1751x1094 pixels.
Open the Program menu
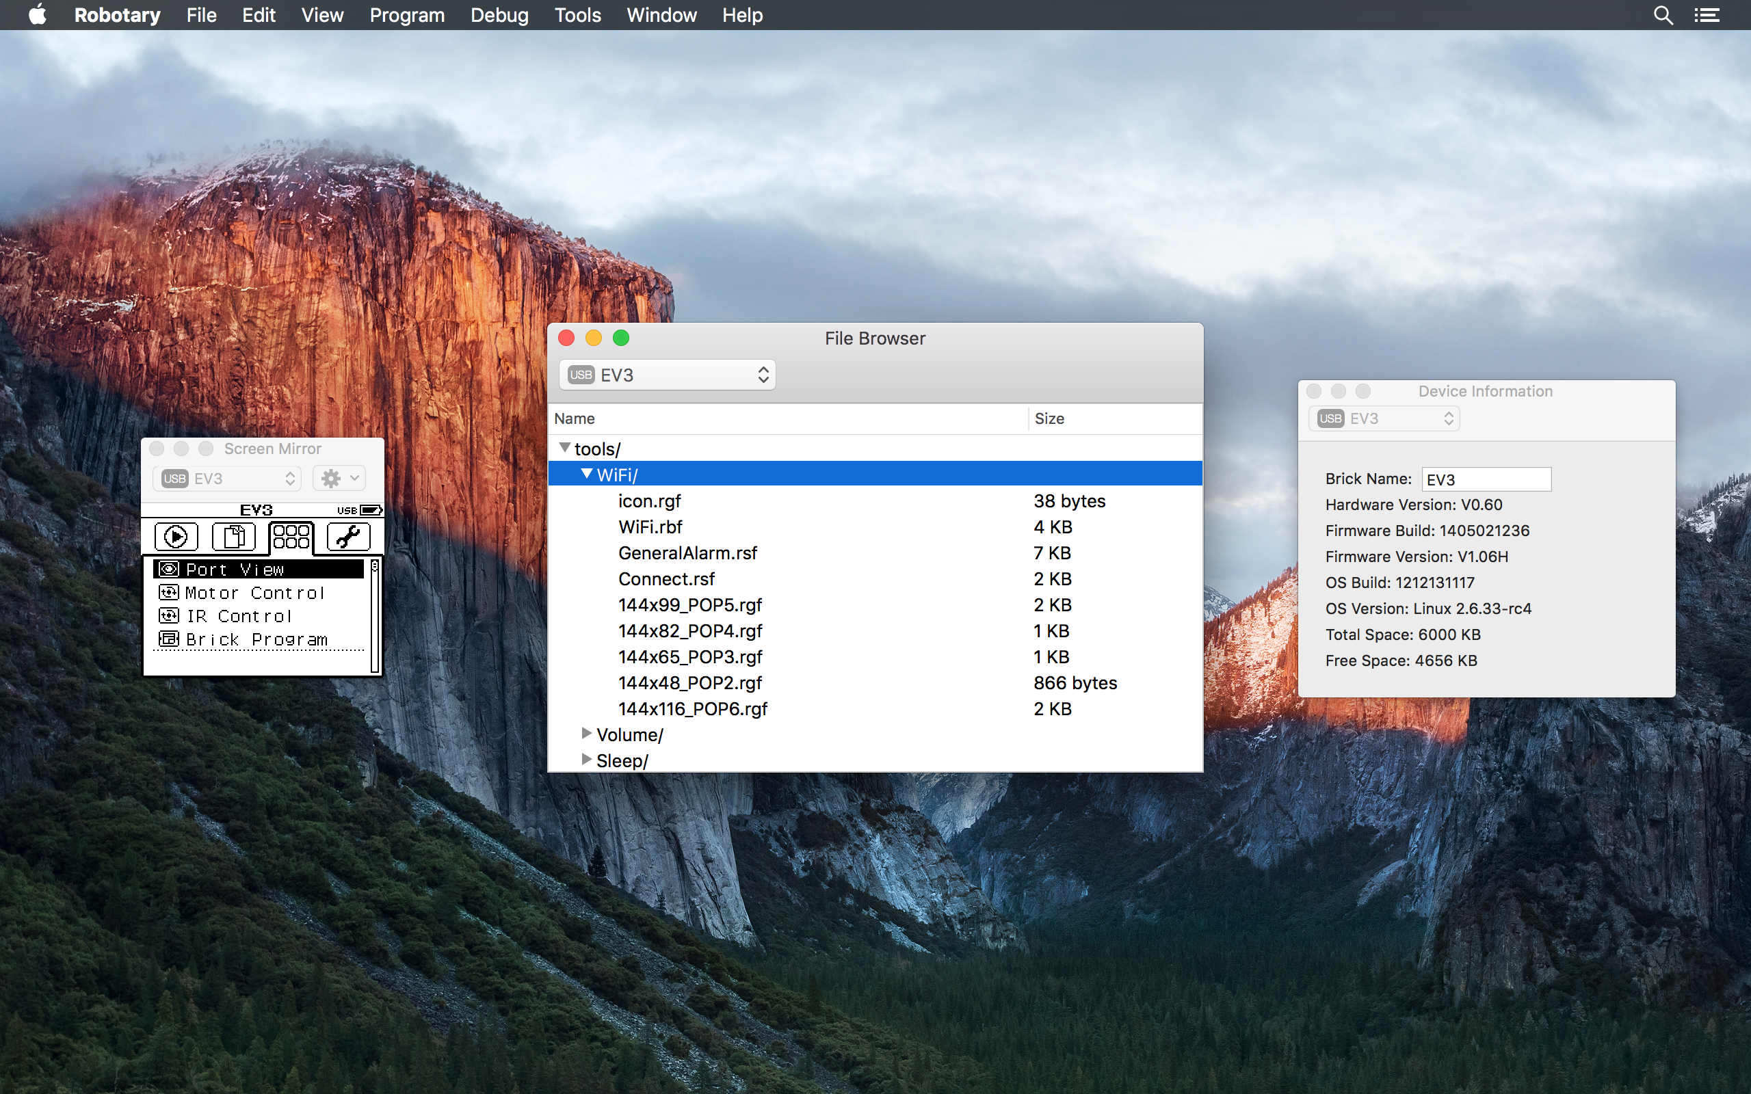(x=407, y=15)
